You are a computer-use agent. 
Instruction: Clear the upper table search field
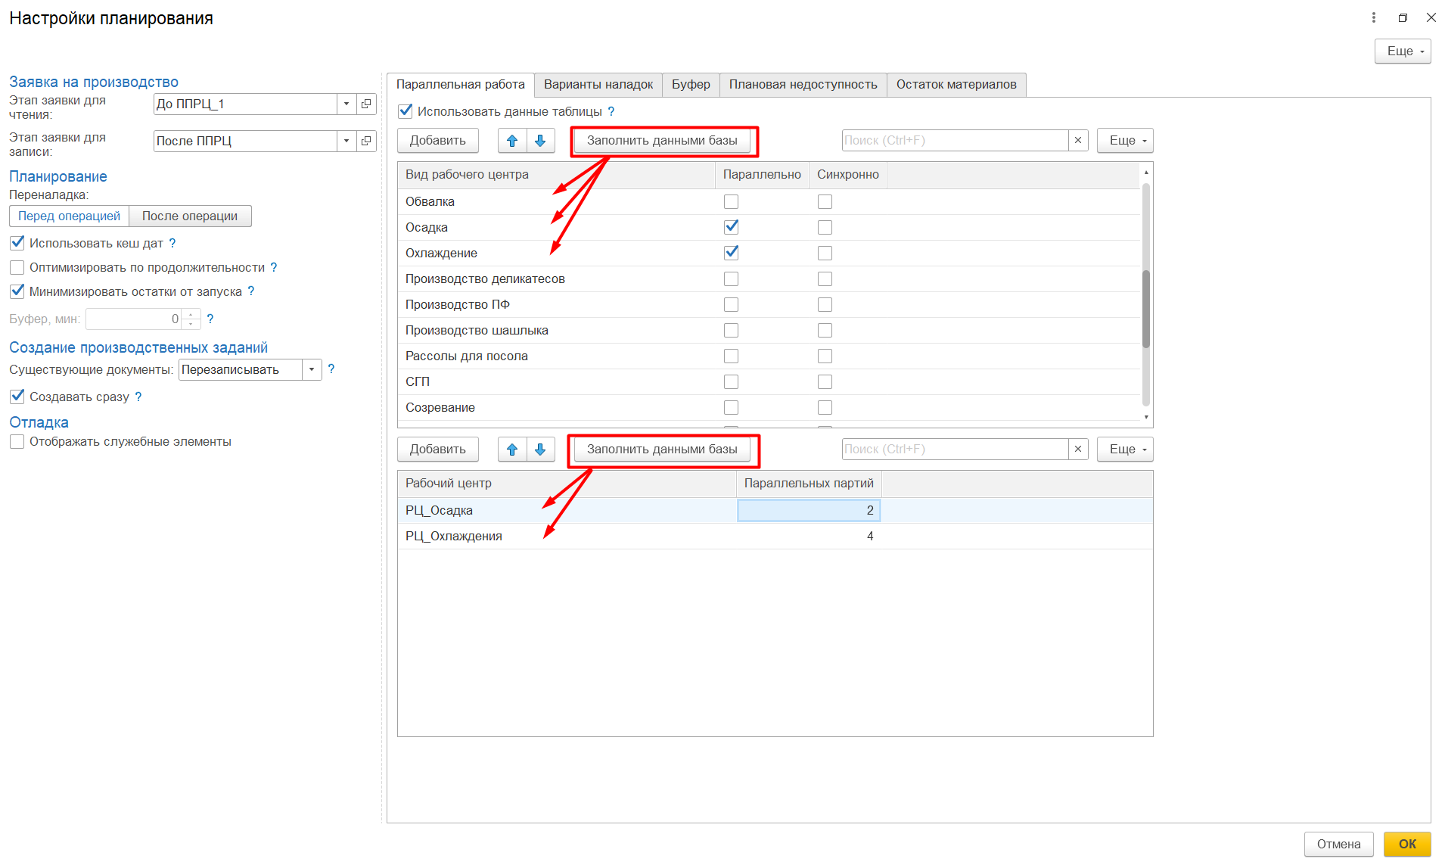coord(1078,141)
